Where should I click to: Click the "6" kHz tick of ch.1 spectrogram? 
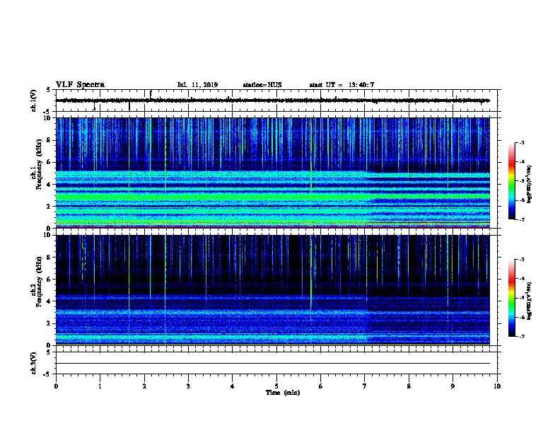click(x=50, y=162)
